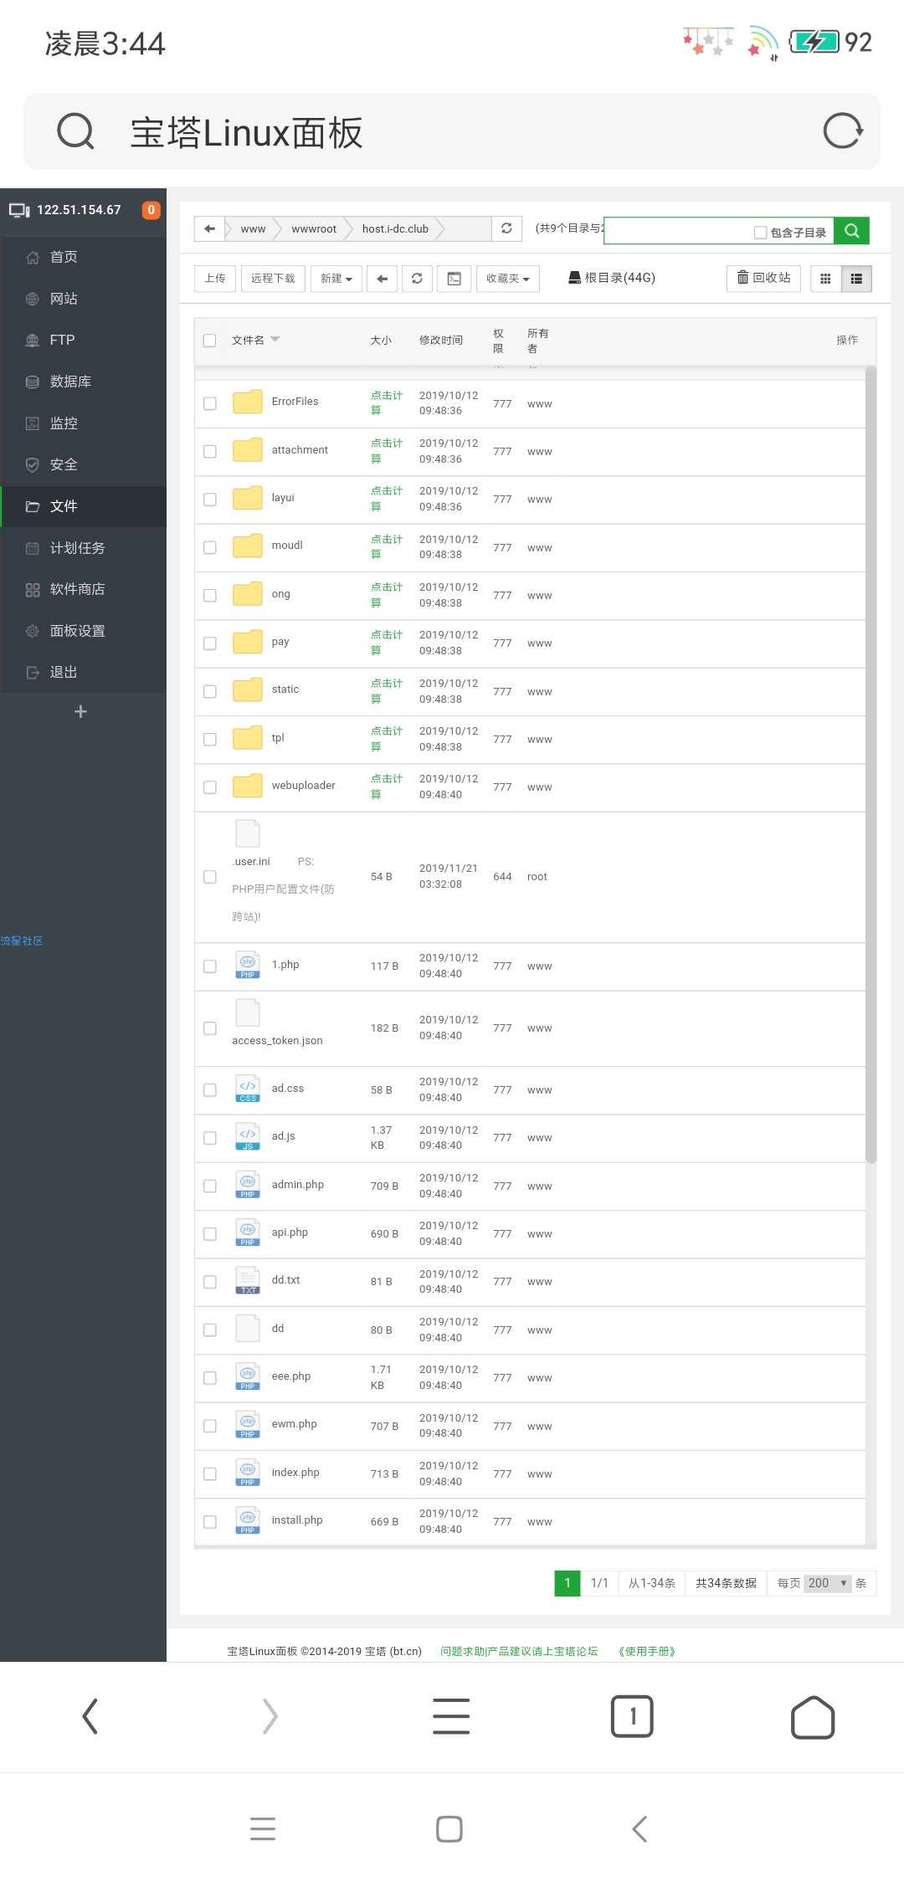Click the 根目录(44G) link

click(x=612, y=278)
